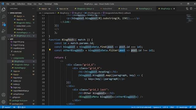
Task: Collapse the Open Editors section
Action: point(16,13)
